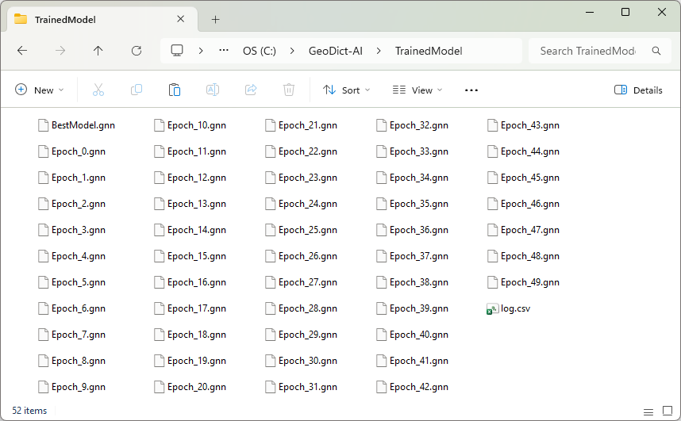Select file Epoch_35.gnn
This screenshot has height=421, width=681.
pos(413,204)
